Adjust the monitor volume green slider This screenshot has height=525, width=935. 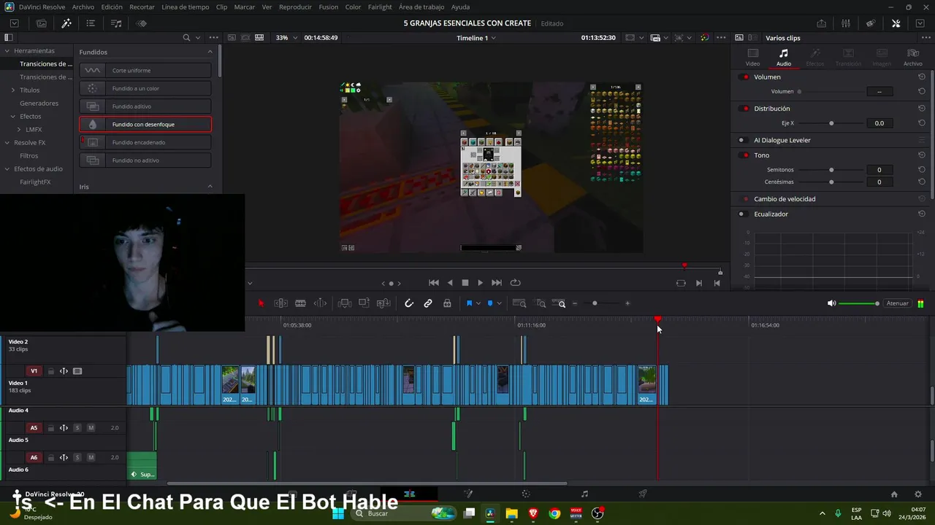[x=859, y=303]
